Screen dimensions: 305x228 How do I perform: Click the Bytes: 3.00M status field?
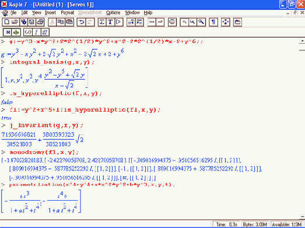pyautogui.click(x=255, y=225)
